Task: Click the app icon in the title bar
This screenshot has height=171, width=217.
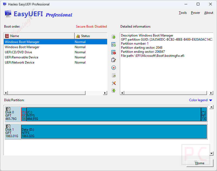Action: (x=5, y=4)
